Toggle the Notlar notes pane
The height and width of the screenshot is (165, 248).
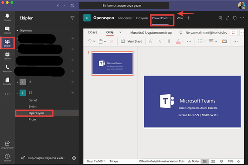(x=194, y=162)
